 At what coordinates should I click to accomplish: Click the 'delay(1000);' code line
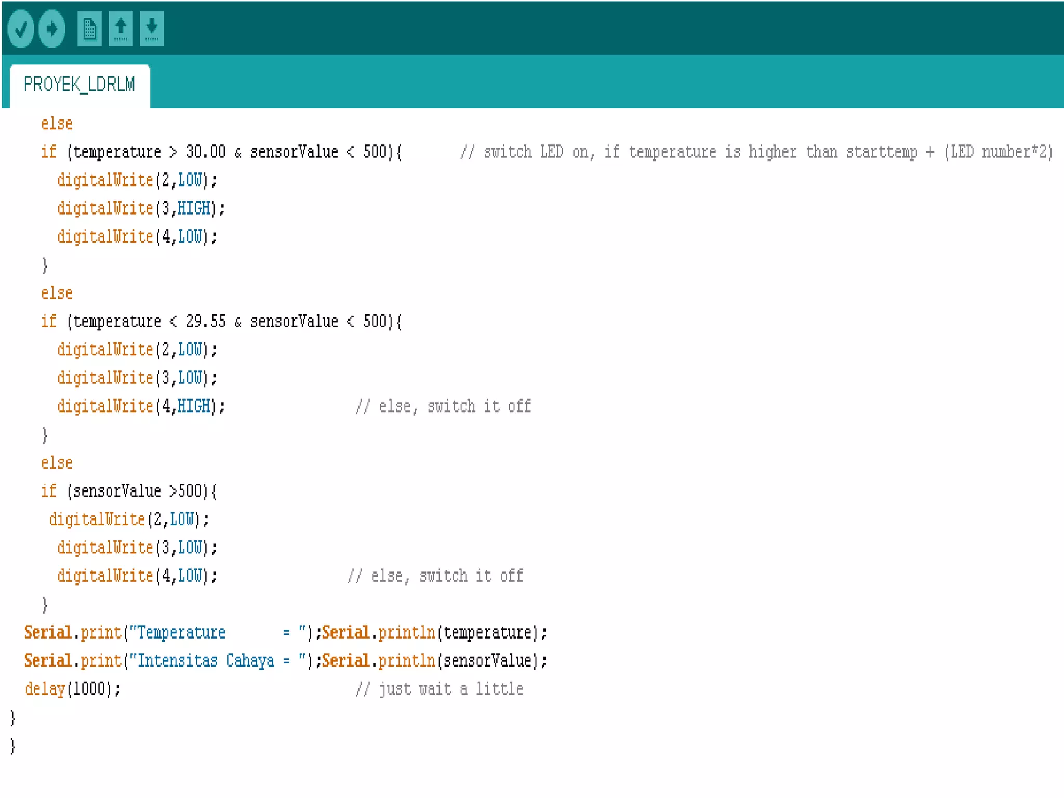click(73, 689)
